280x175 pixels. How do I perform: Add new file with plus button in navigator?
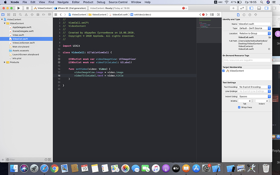(x=3, y=160)
